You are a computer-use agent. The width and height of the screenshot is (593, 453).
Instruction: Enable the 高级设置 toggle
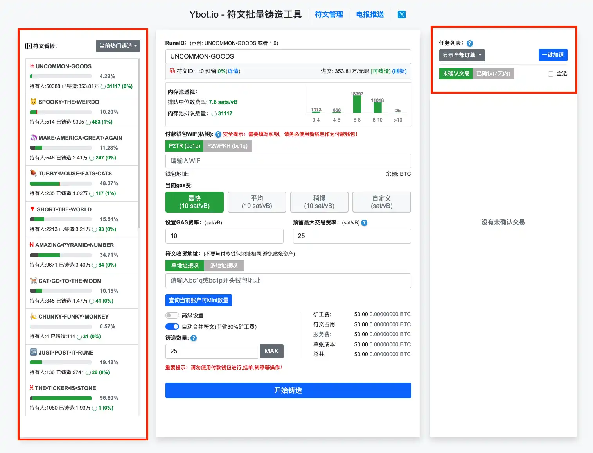172,315
